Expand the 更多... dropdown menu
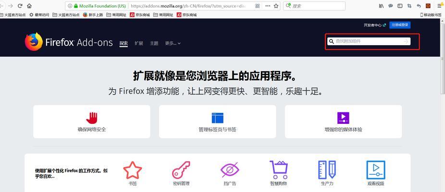445x192 pixels. click(x=173, y=43)
